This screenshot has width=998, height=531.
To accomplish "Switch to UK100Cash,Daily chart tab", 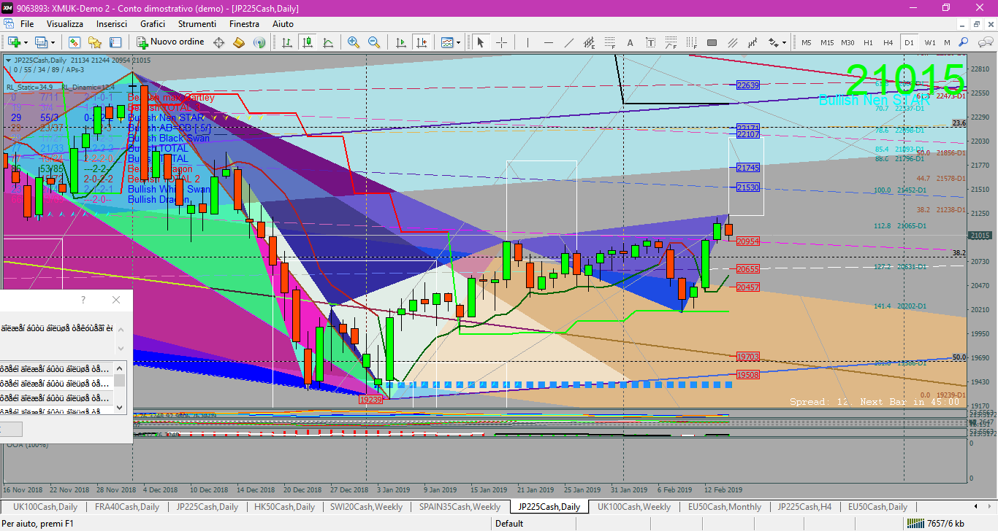I will tap(45, 507).
